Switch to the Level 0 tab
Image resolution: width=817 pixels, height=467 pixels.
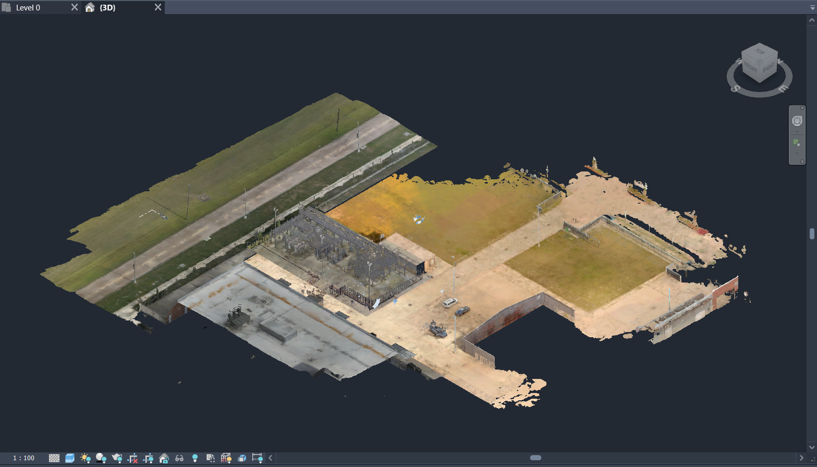click(x=28, y=8)
